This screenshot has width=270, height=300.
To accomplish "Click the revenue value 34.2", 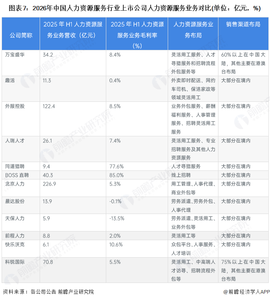I will pos(48,55).
